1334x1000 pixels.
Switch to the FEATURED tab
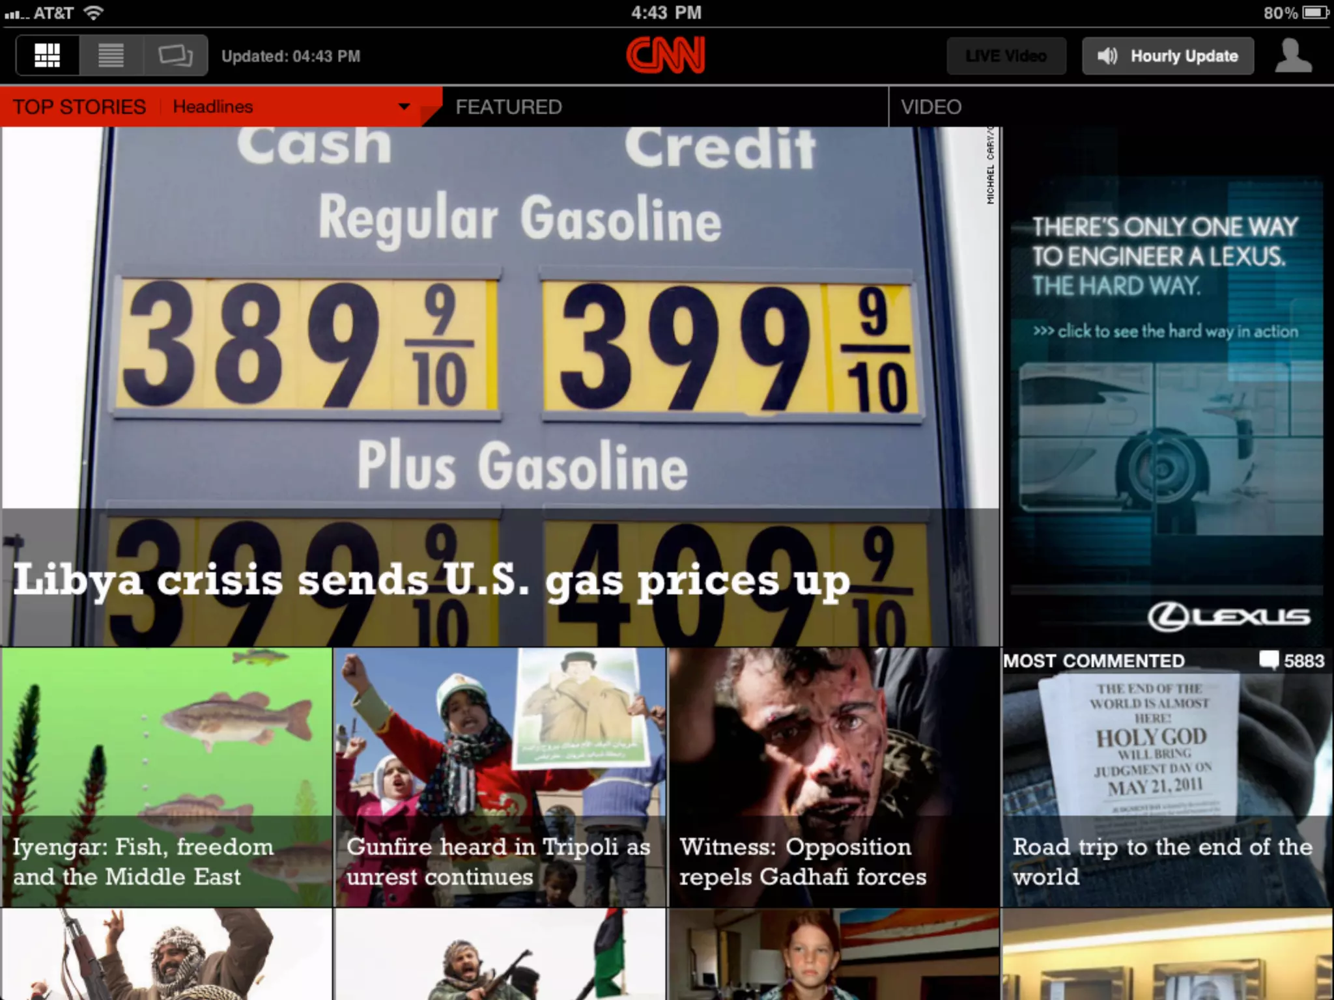point(508,107)
